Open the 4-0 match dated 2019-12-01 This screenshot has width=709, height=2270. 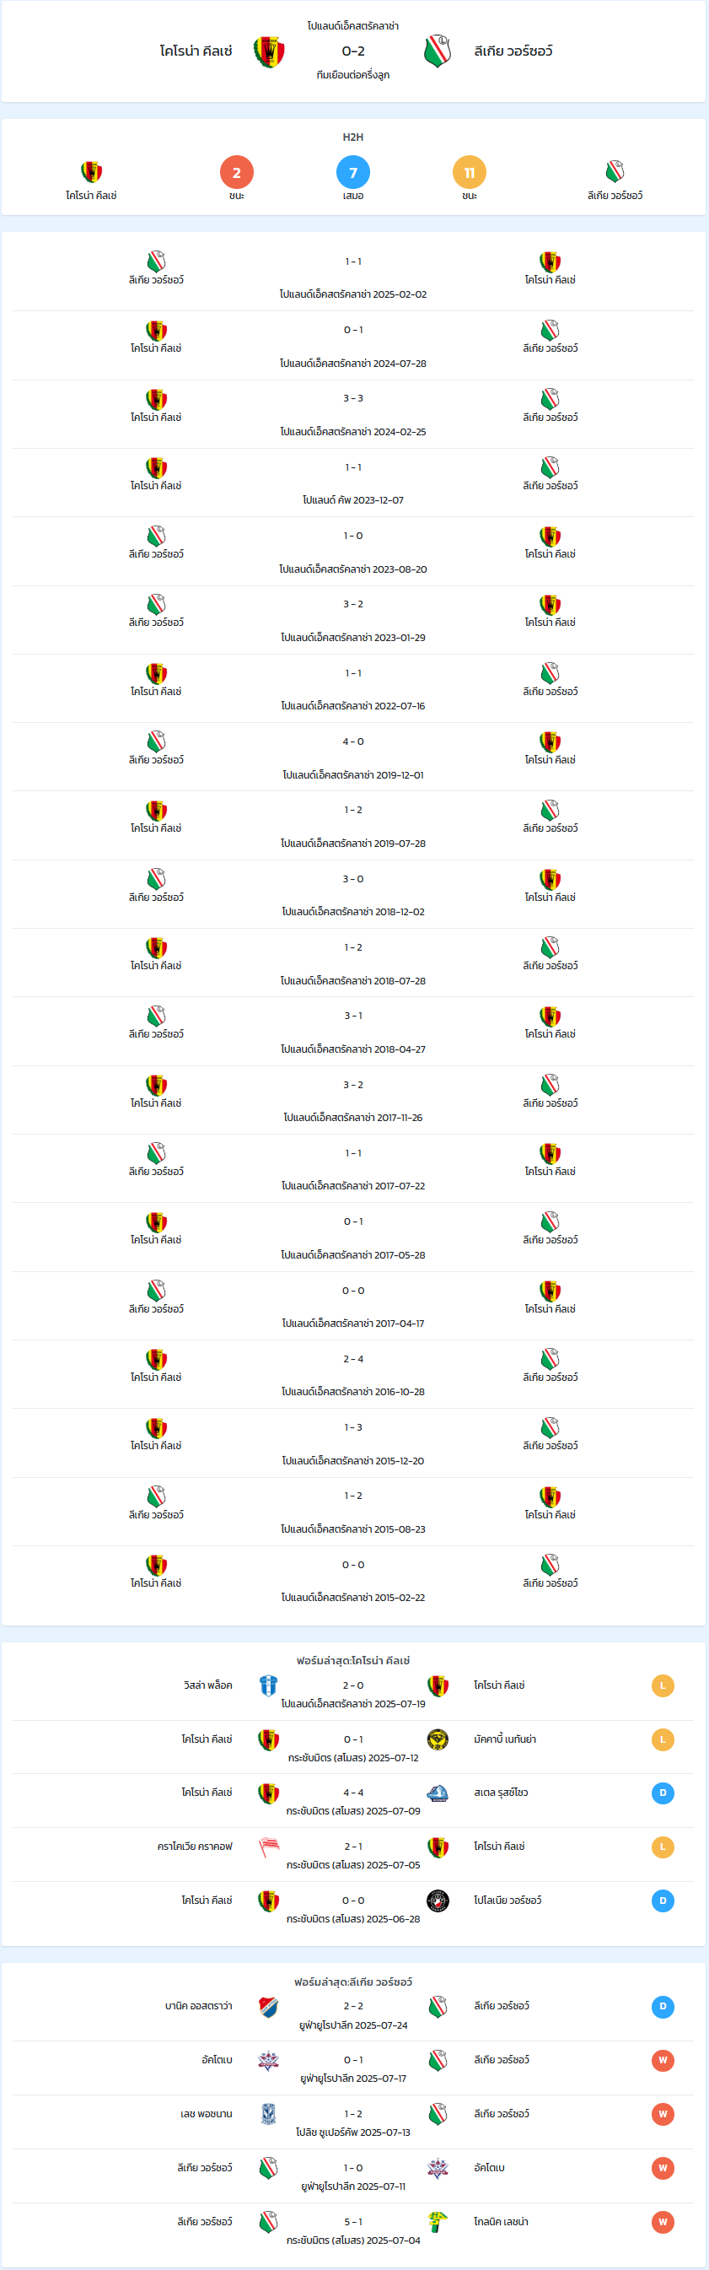click(353, 757)
